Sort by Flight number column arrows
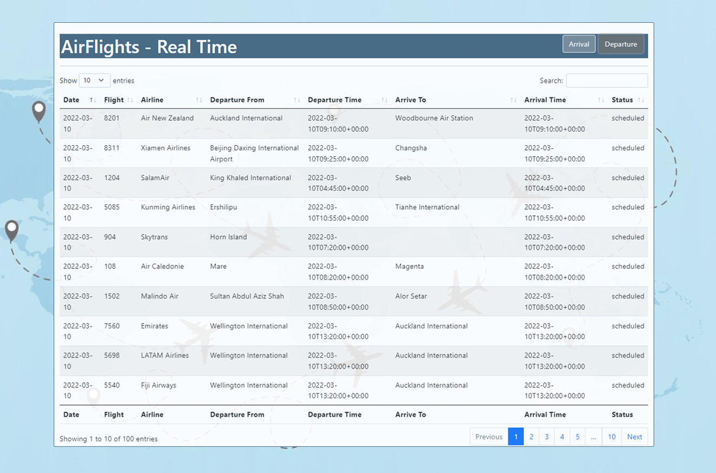Screen dimensions: 716x473 point(130,100)
